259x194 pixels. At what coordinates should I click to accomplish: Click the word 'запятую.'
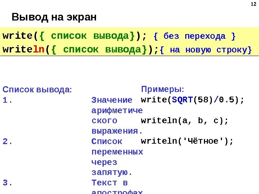112,172
